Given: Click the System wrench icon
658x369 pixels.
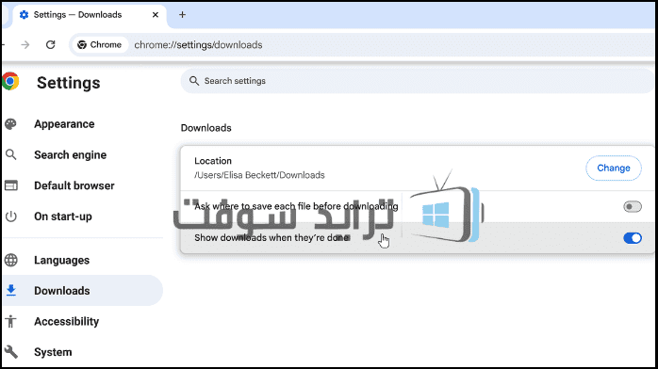Looking at the screenshot, I should [11, 352].
